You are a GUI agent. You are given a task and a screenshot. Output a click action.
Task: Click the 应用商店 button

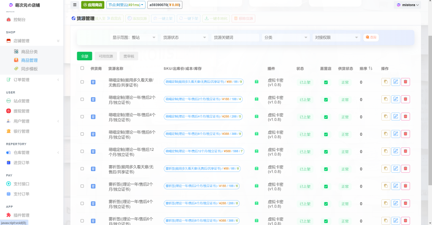click(x=92, y=5)
